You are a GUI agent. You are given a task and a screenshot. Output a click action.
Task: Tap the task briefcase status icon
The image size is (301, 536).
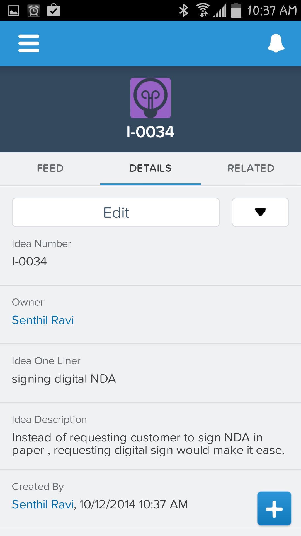[54, 10]
